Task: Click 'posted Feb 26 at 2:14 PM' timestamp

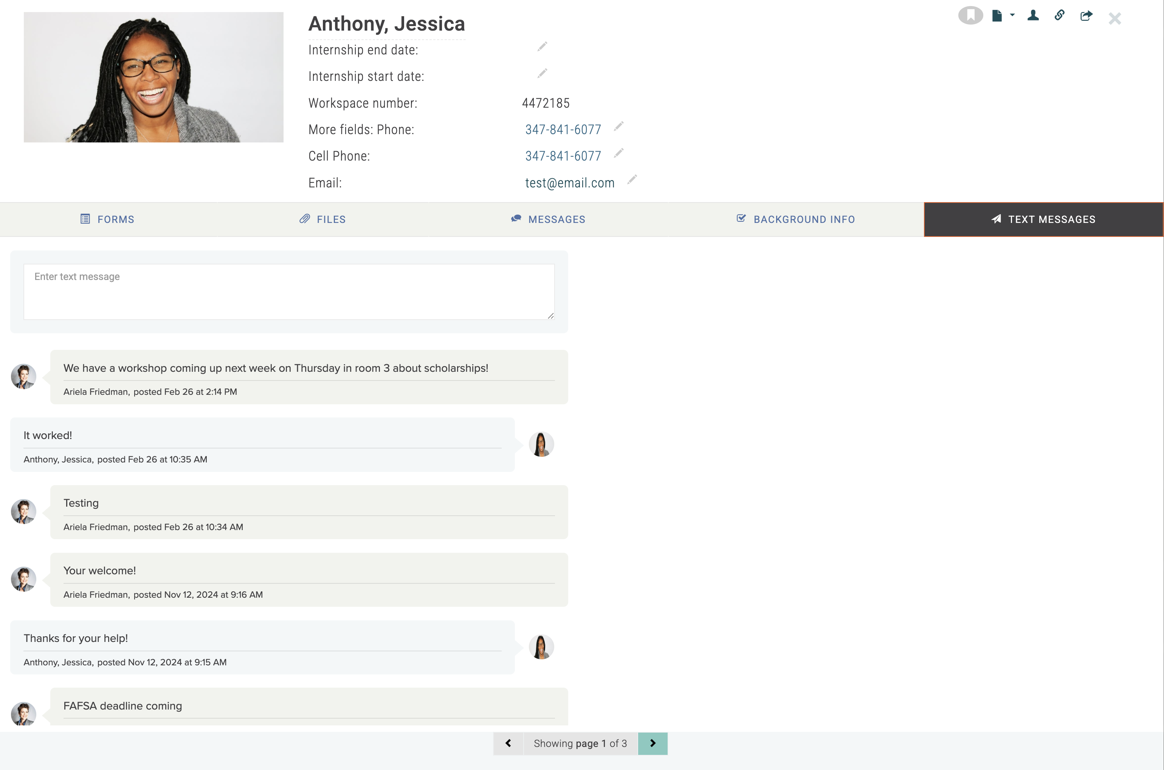Action: (x=185, y=392)
